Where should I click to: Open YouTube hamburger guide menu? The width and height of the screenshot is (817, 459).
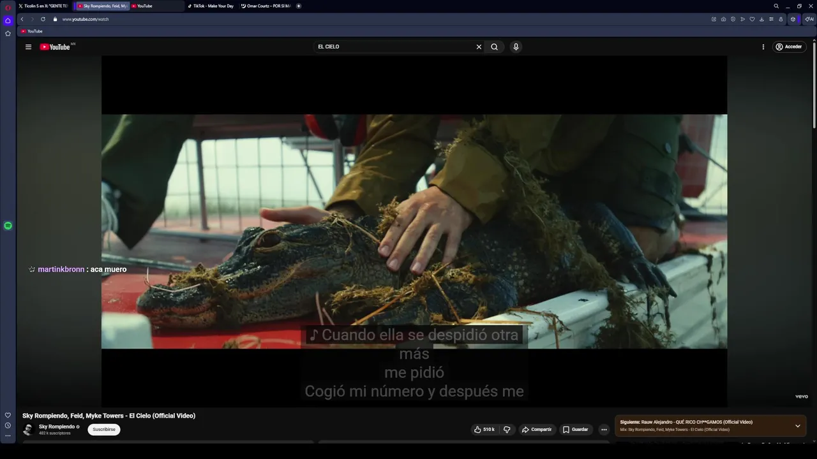28,47
